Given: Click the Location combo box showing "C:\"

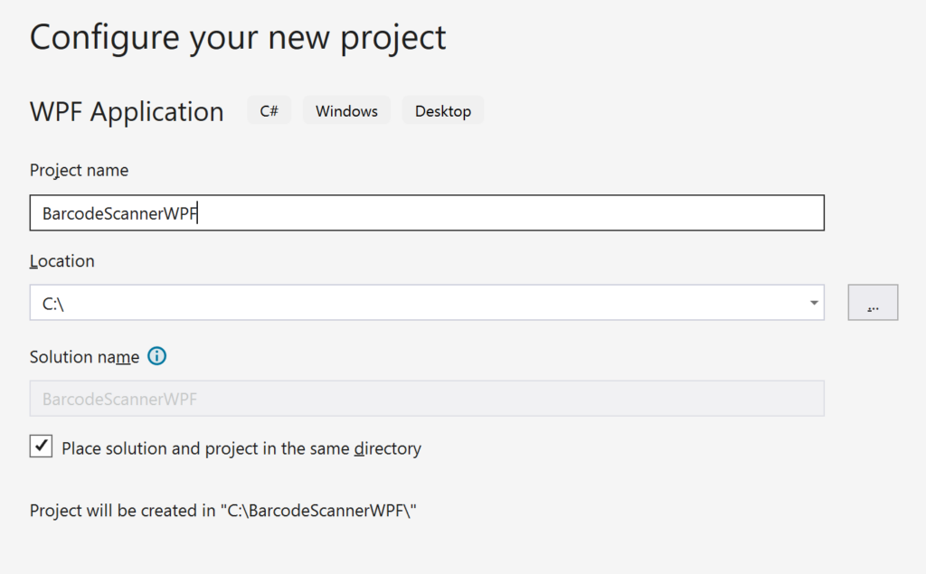Looking at the screenshot, I should click(362, 302).
